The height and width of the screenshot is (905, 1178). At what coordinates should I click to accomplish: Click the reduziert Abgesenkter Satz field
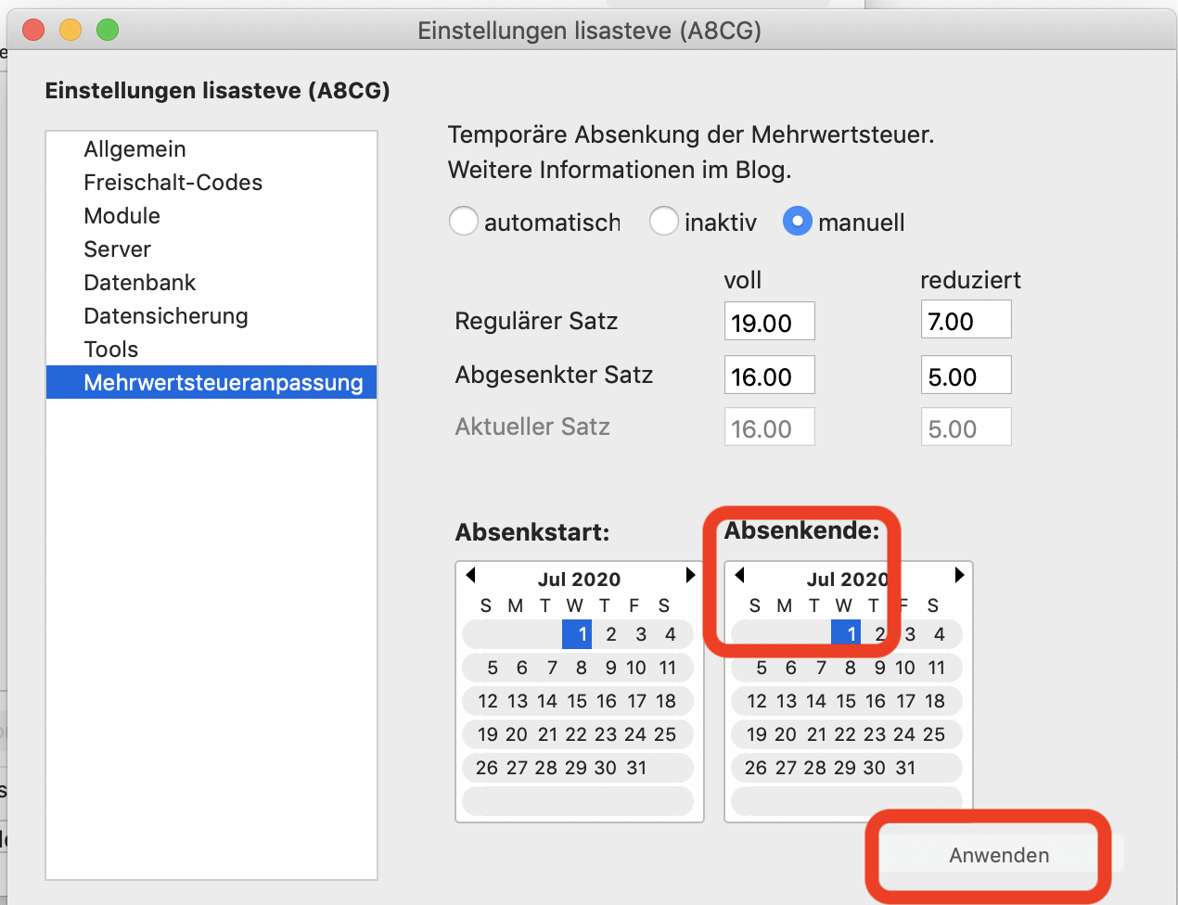966,376
